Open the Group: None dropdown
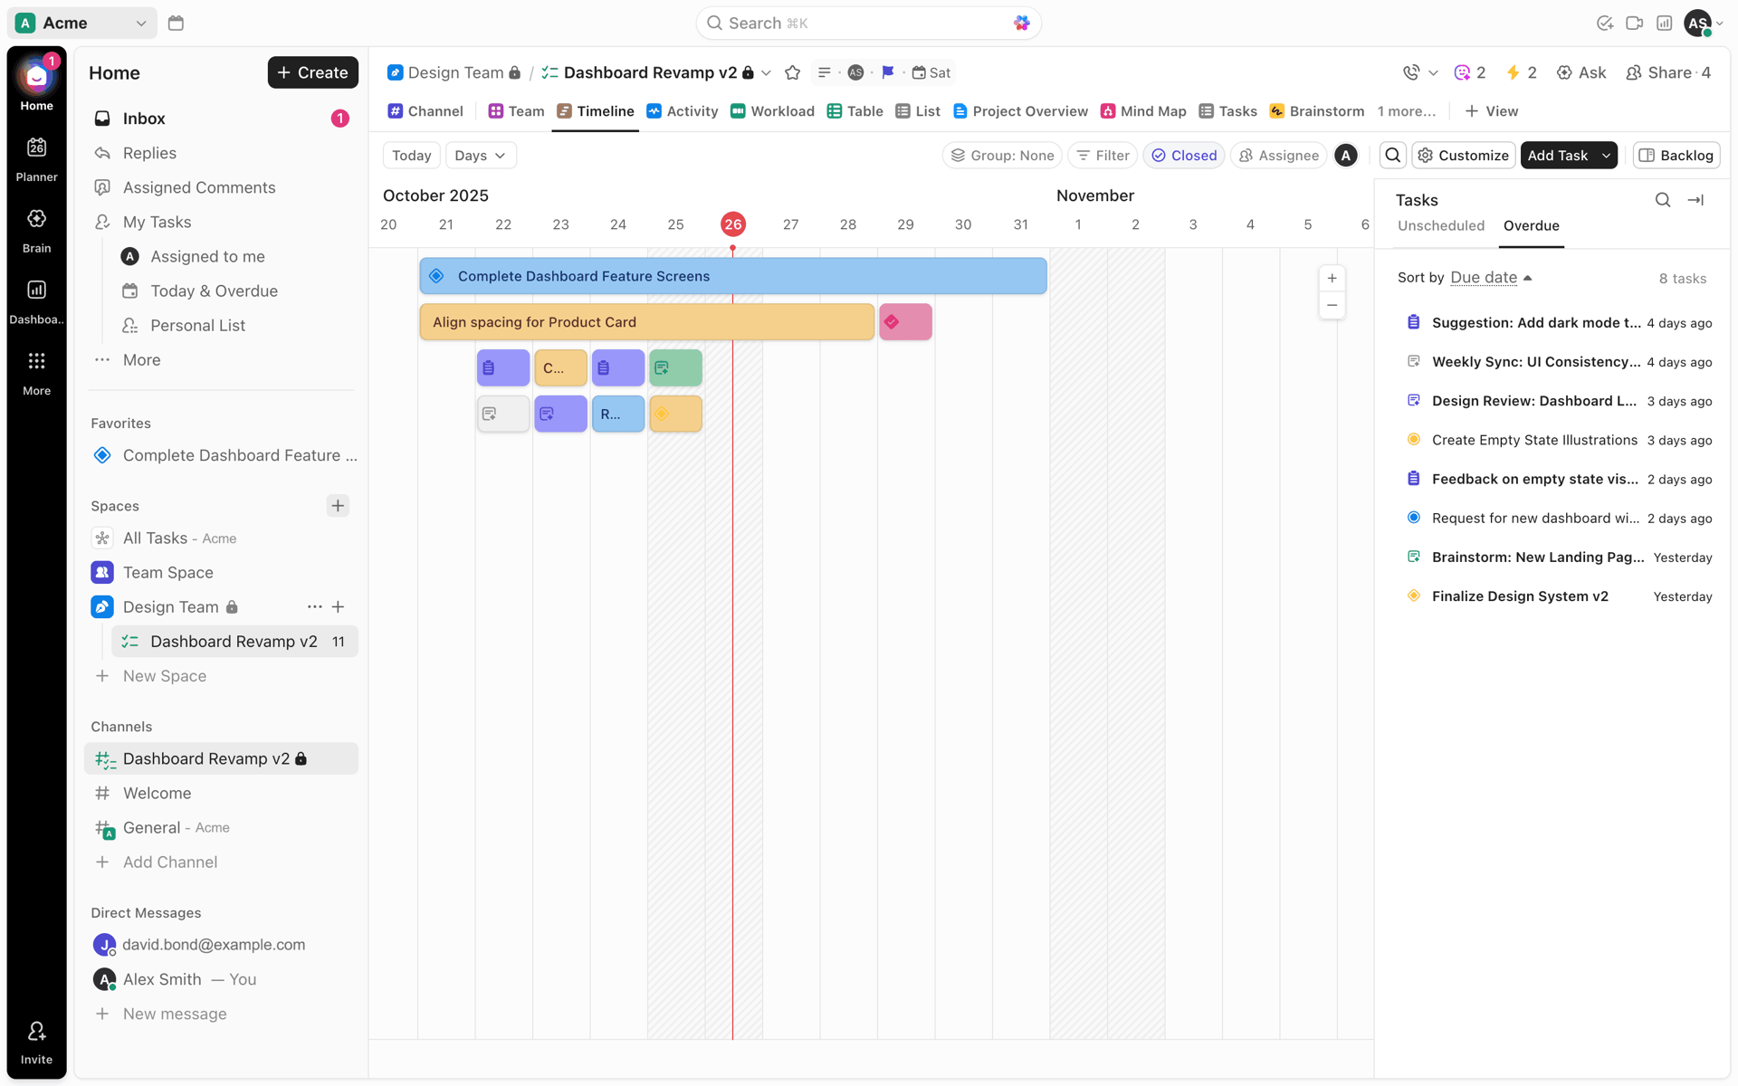 [1002, 155]
